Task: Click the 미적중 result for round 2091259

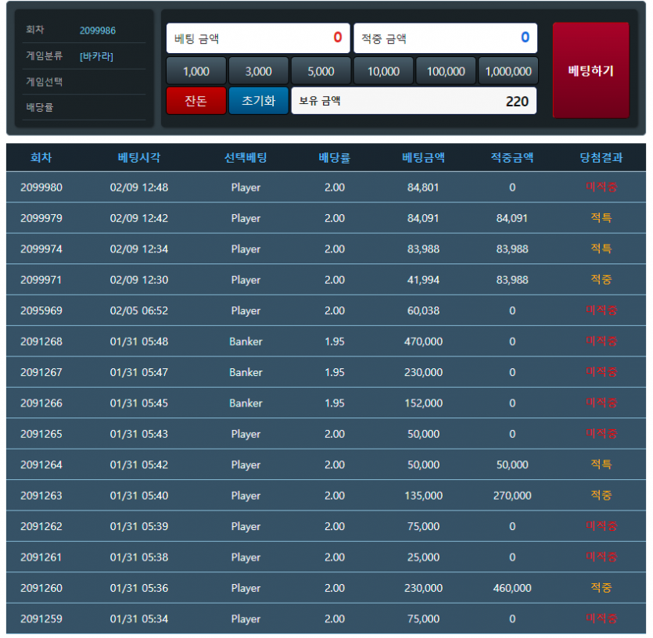Action: point(601,618)
